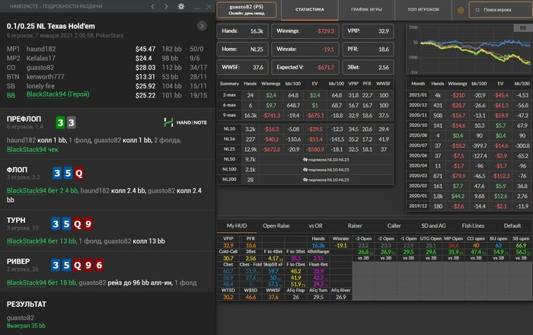Click the grey 3 preflop hole card
The height and width of the screenshot is (335, 533).
click(x=71, y=123)
